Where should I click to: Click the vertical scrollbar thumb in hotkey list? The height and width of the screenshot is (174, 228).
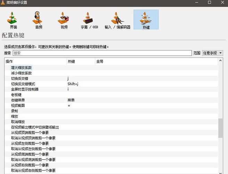[220, 128]
